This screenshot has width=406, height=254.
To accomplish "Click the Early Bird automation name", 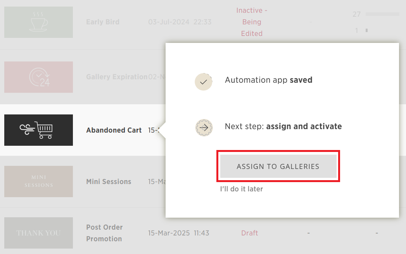I will [103, 22].
